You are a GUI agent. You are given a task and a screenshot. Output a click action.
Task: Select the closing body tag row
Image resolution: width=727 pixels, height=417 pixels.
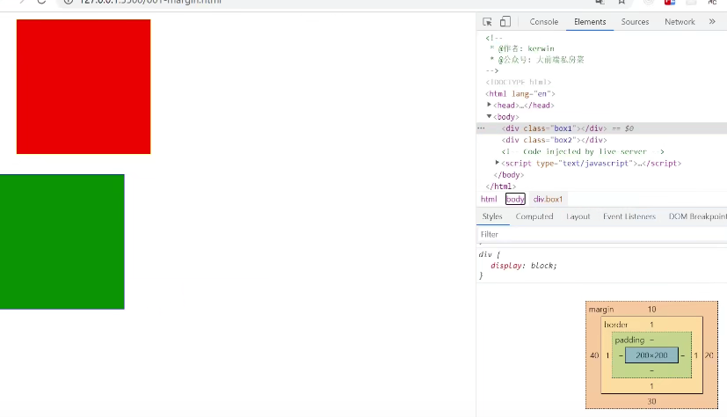point(602,174)
